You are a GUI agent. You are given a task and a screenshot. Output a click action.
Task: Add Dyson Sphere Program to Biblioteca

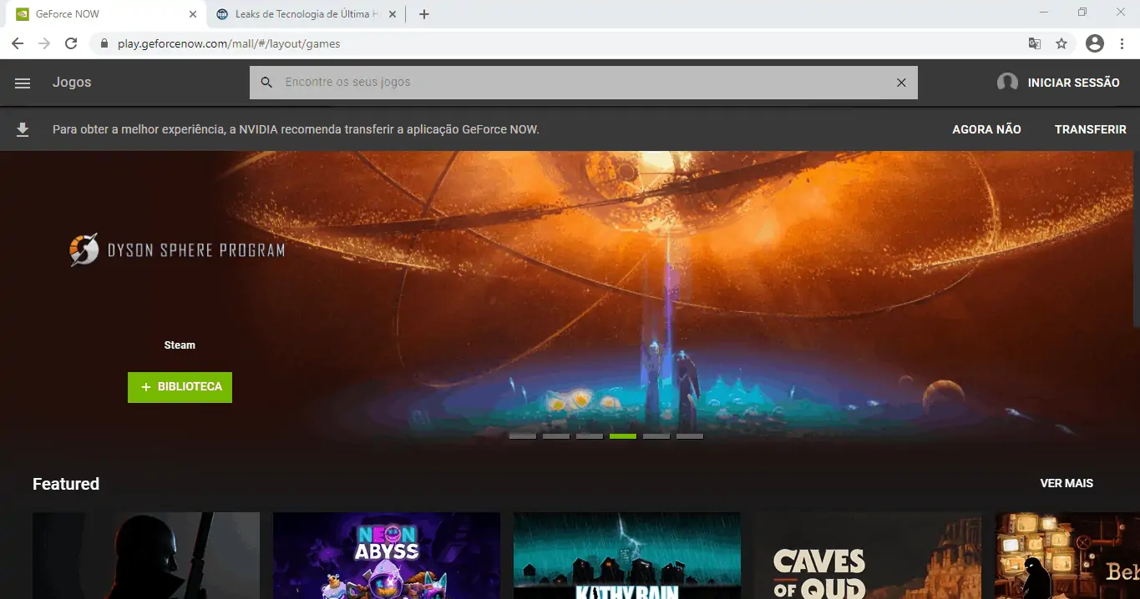(x=180, y=387)
